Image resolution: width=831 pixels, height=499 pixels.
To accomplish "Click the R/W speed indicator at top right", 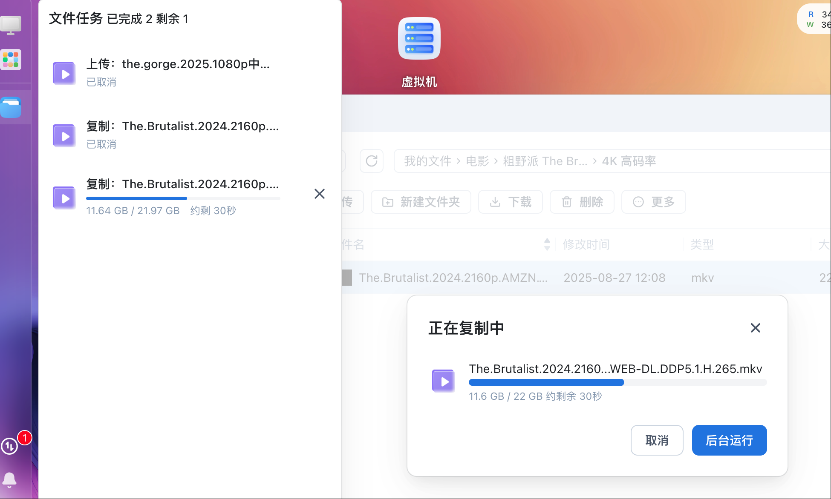I will click(x=816, y=19).
